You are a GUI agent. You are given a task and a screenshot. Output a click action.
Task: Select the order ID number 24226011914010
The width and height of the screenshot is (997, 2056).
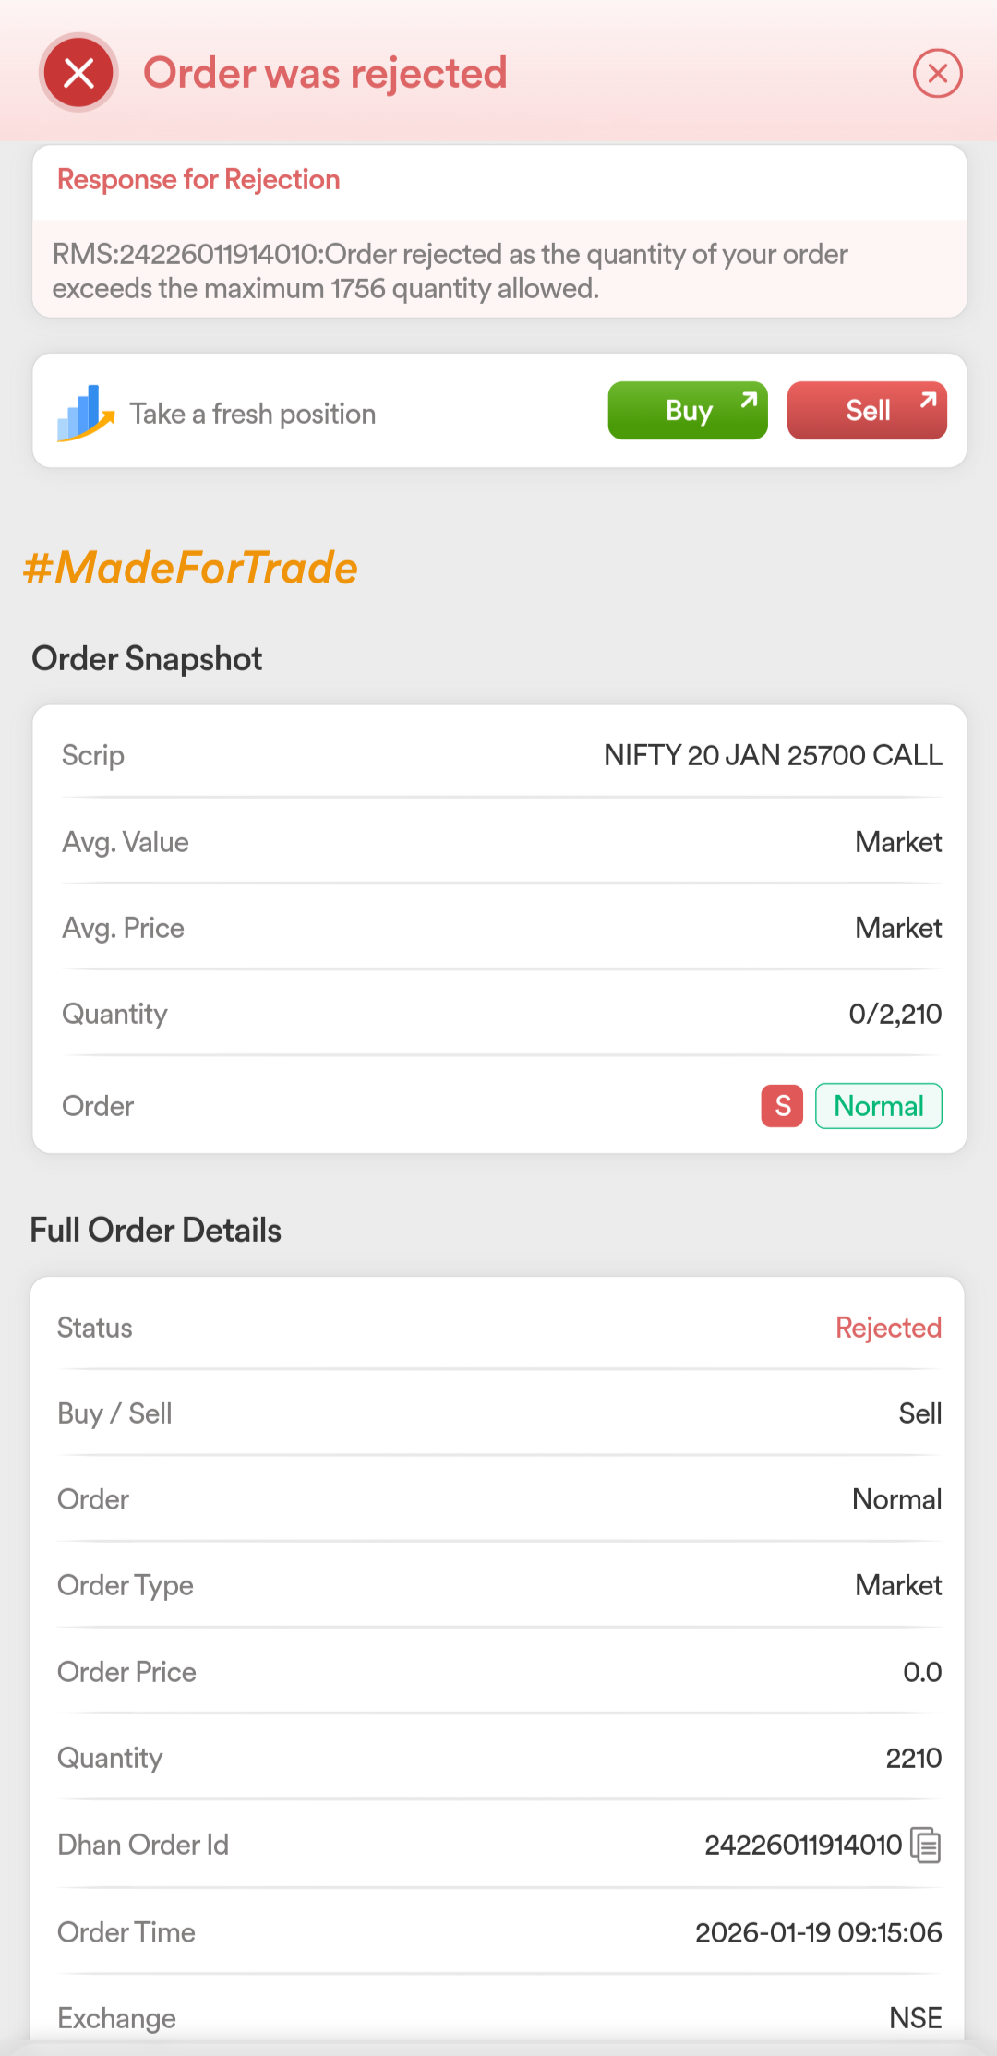tap(803, 1845)
